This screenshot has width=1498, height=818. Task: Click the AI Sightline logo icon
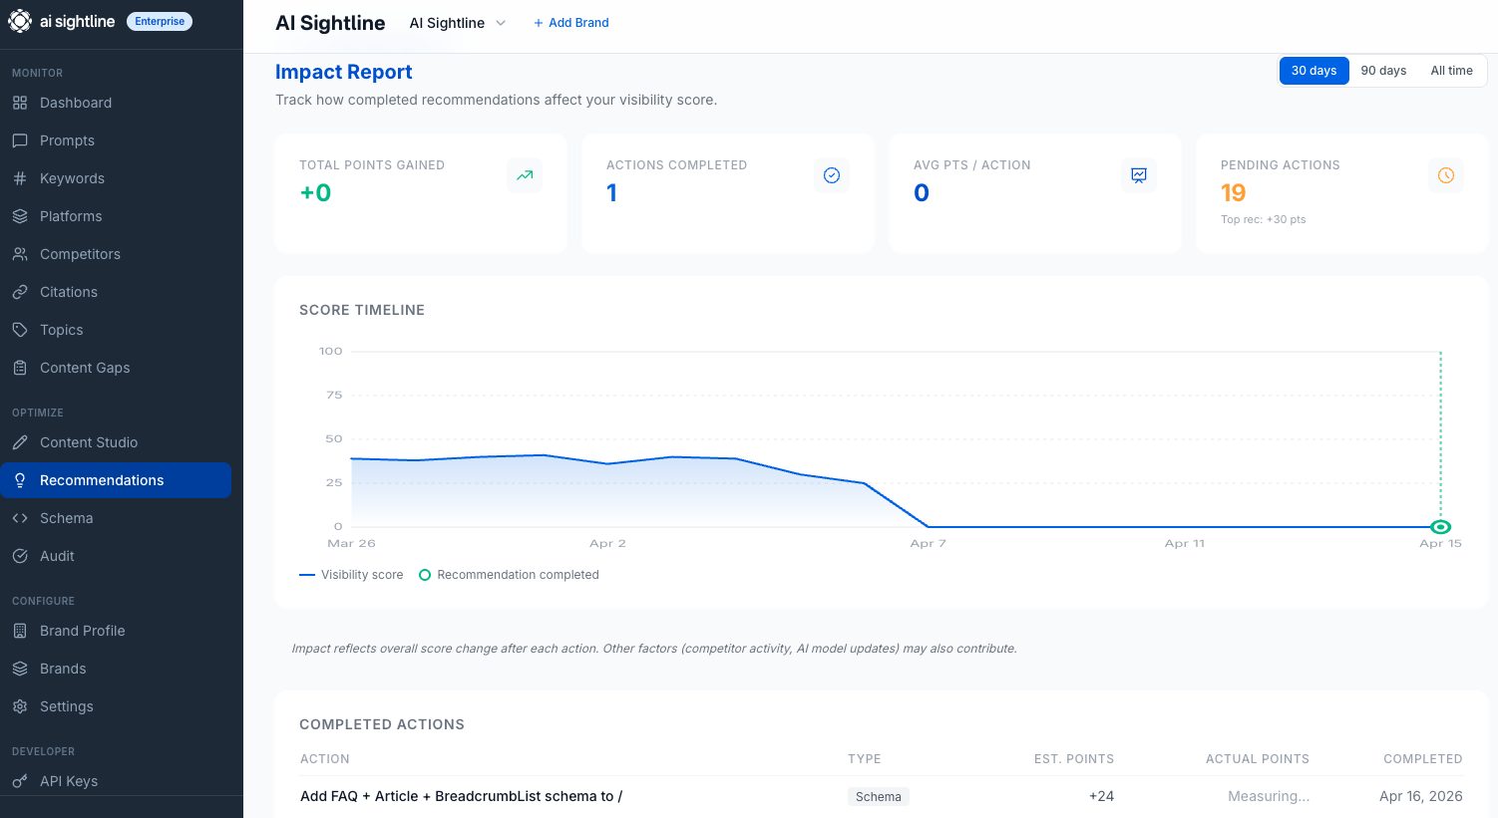[20, 21]
